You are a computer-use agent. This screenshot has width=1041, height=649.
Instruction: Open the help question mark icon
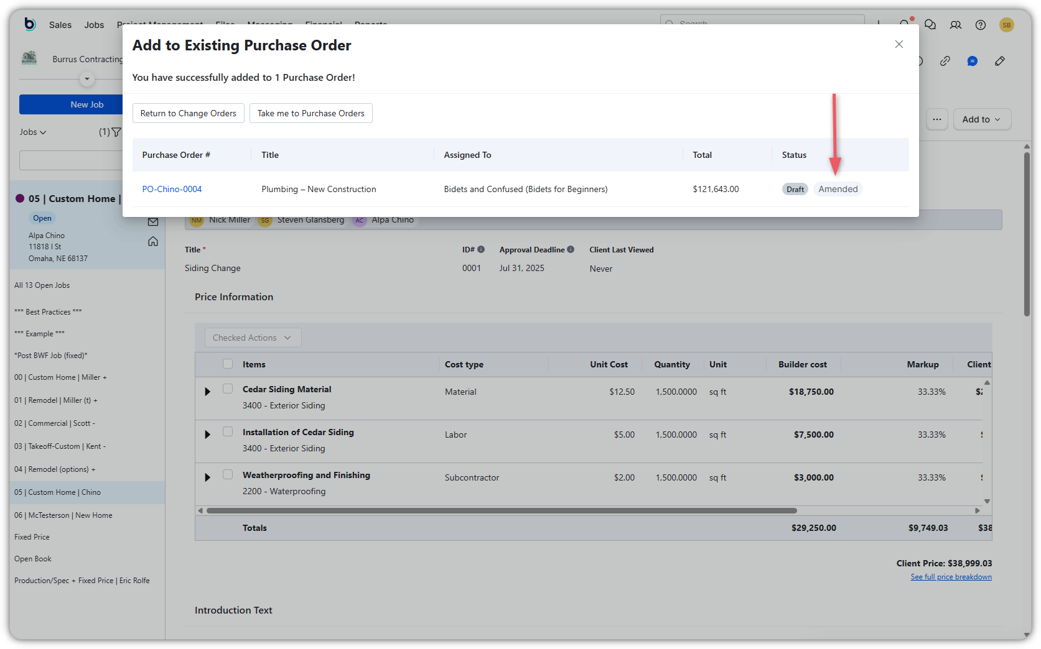(x=981, y=25)
